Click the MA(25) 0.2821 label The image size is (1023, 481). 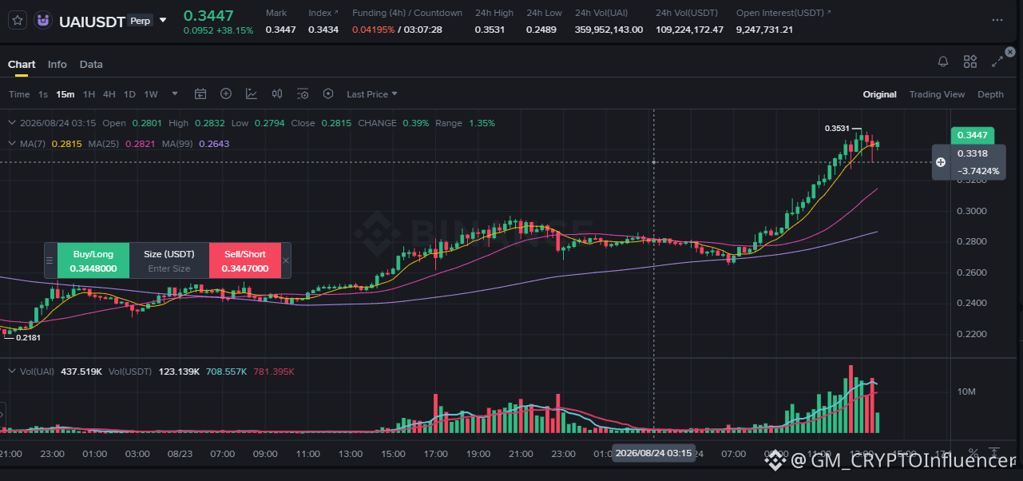point(122,144)
